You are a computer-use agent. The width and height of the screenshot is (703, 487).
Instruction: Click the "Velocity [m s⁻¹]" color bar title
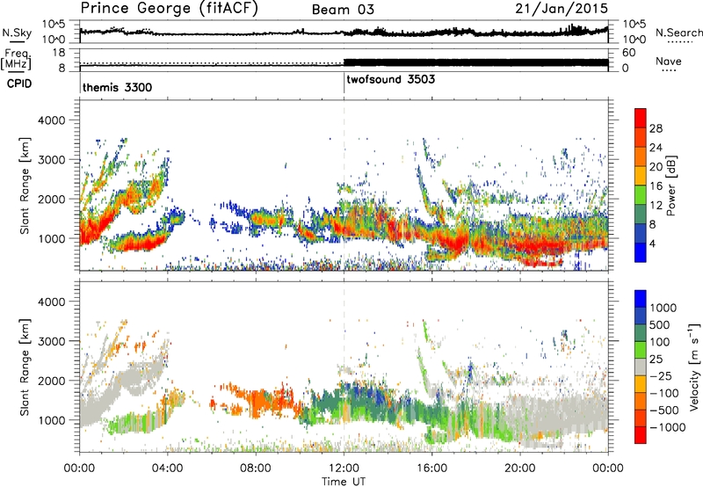click(694, 367)
